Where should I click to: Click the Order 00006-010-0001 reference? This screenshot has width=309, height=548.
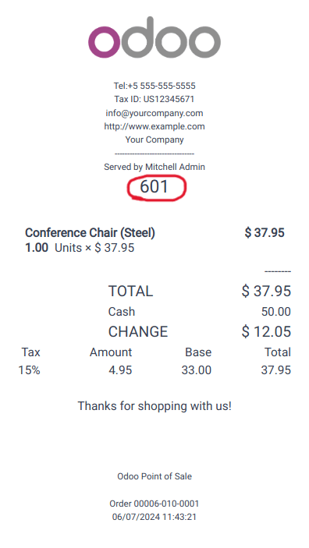[154, 504]
